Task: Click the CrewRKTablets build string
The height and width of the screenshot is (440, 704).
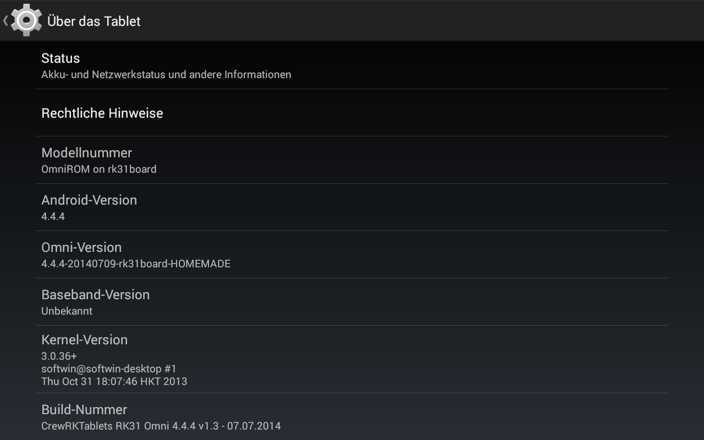Action: 161,426
